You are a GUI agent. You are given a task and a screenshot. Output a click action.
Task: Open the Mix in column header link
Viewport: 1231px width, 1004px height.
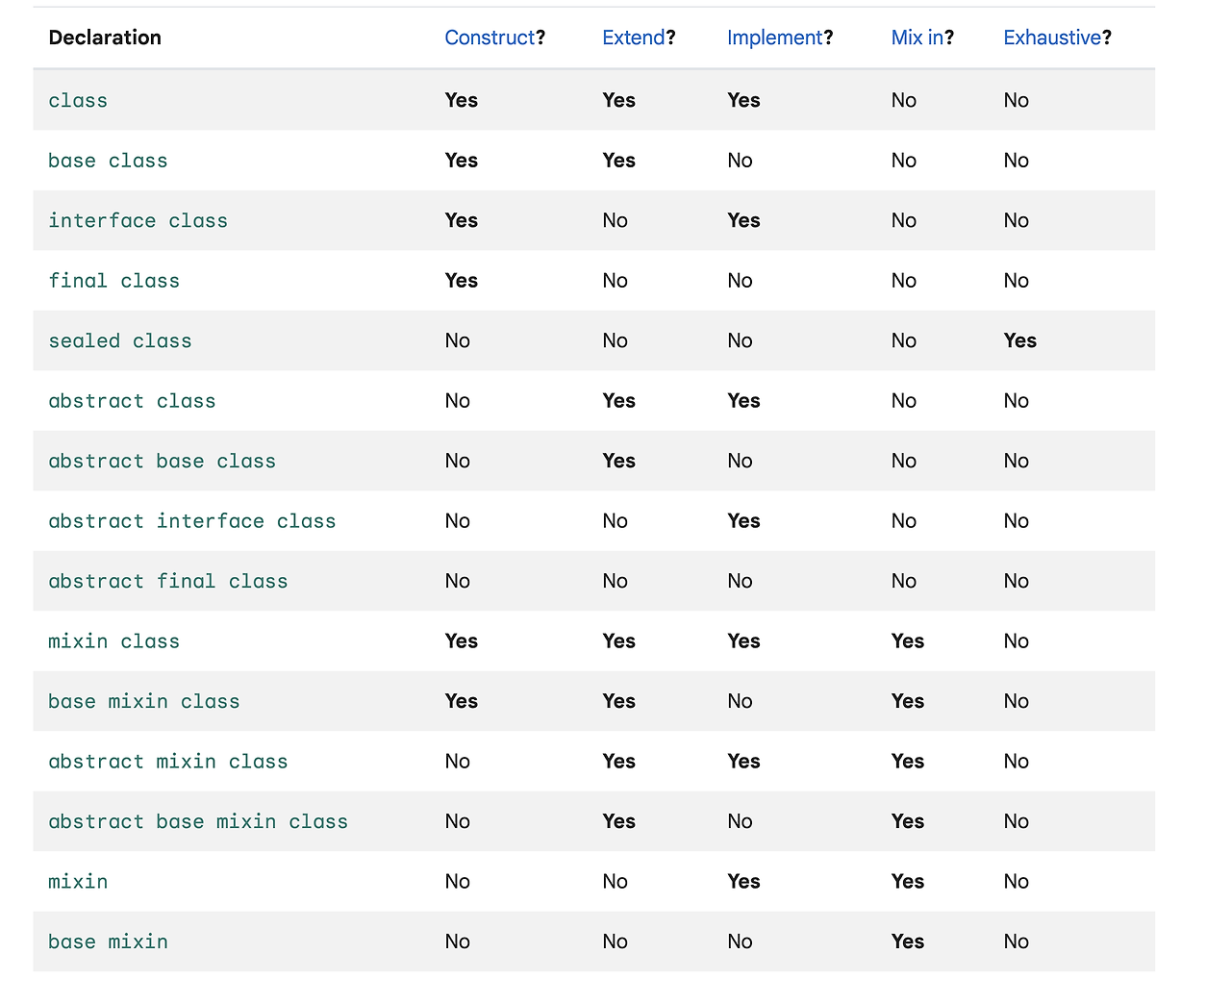917,38
